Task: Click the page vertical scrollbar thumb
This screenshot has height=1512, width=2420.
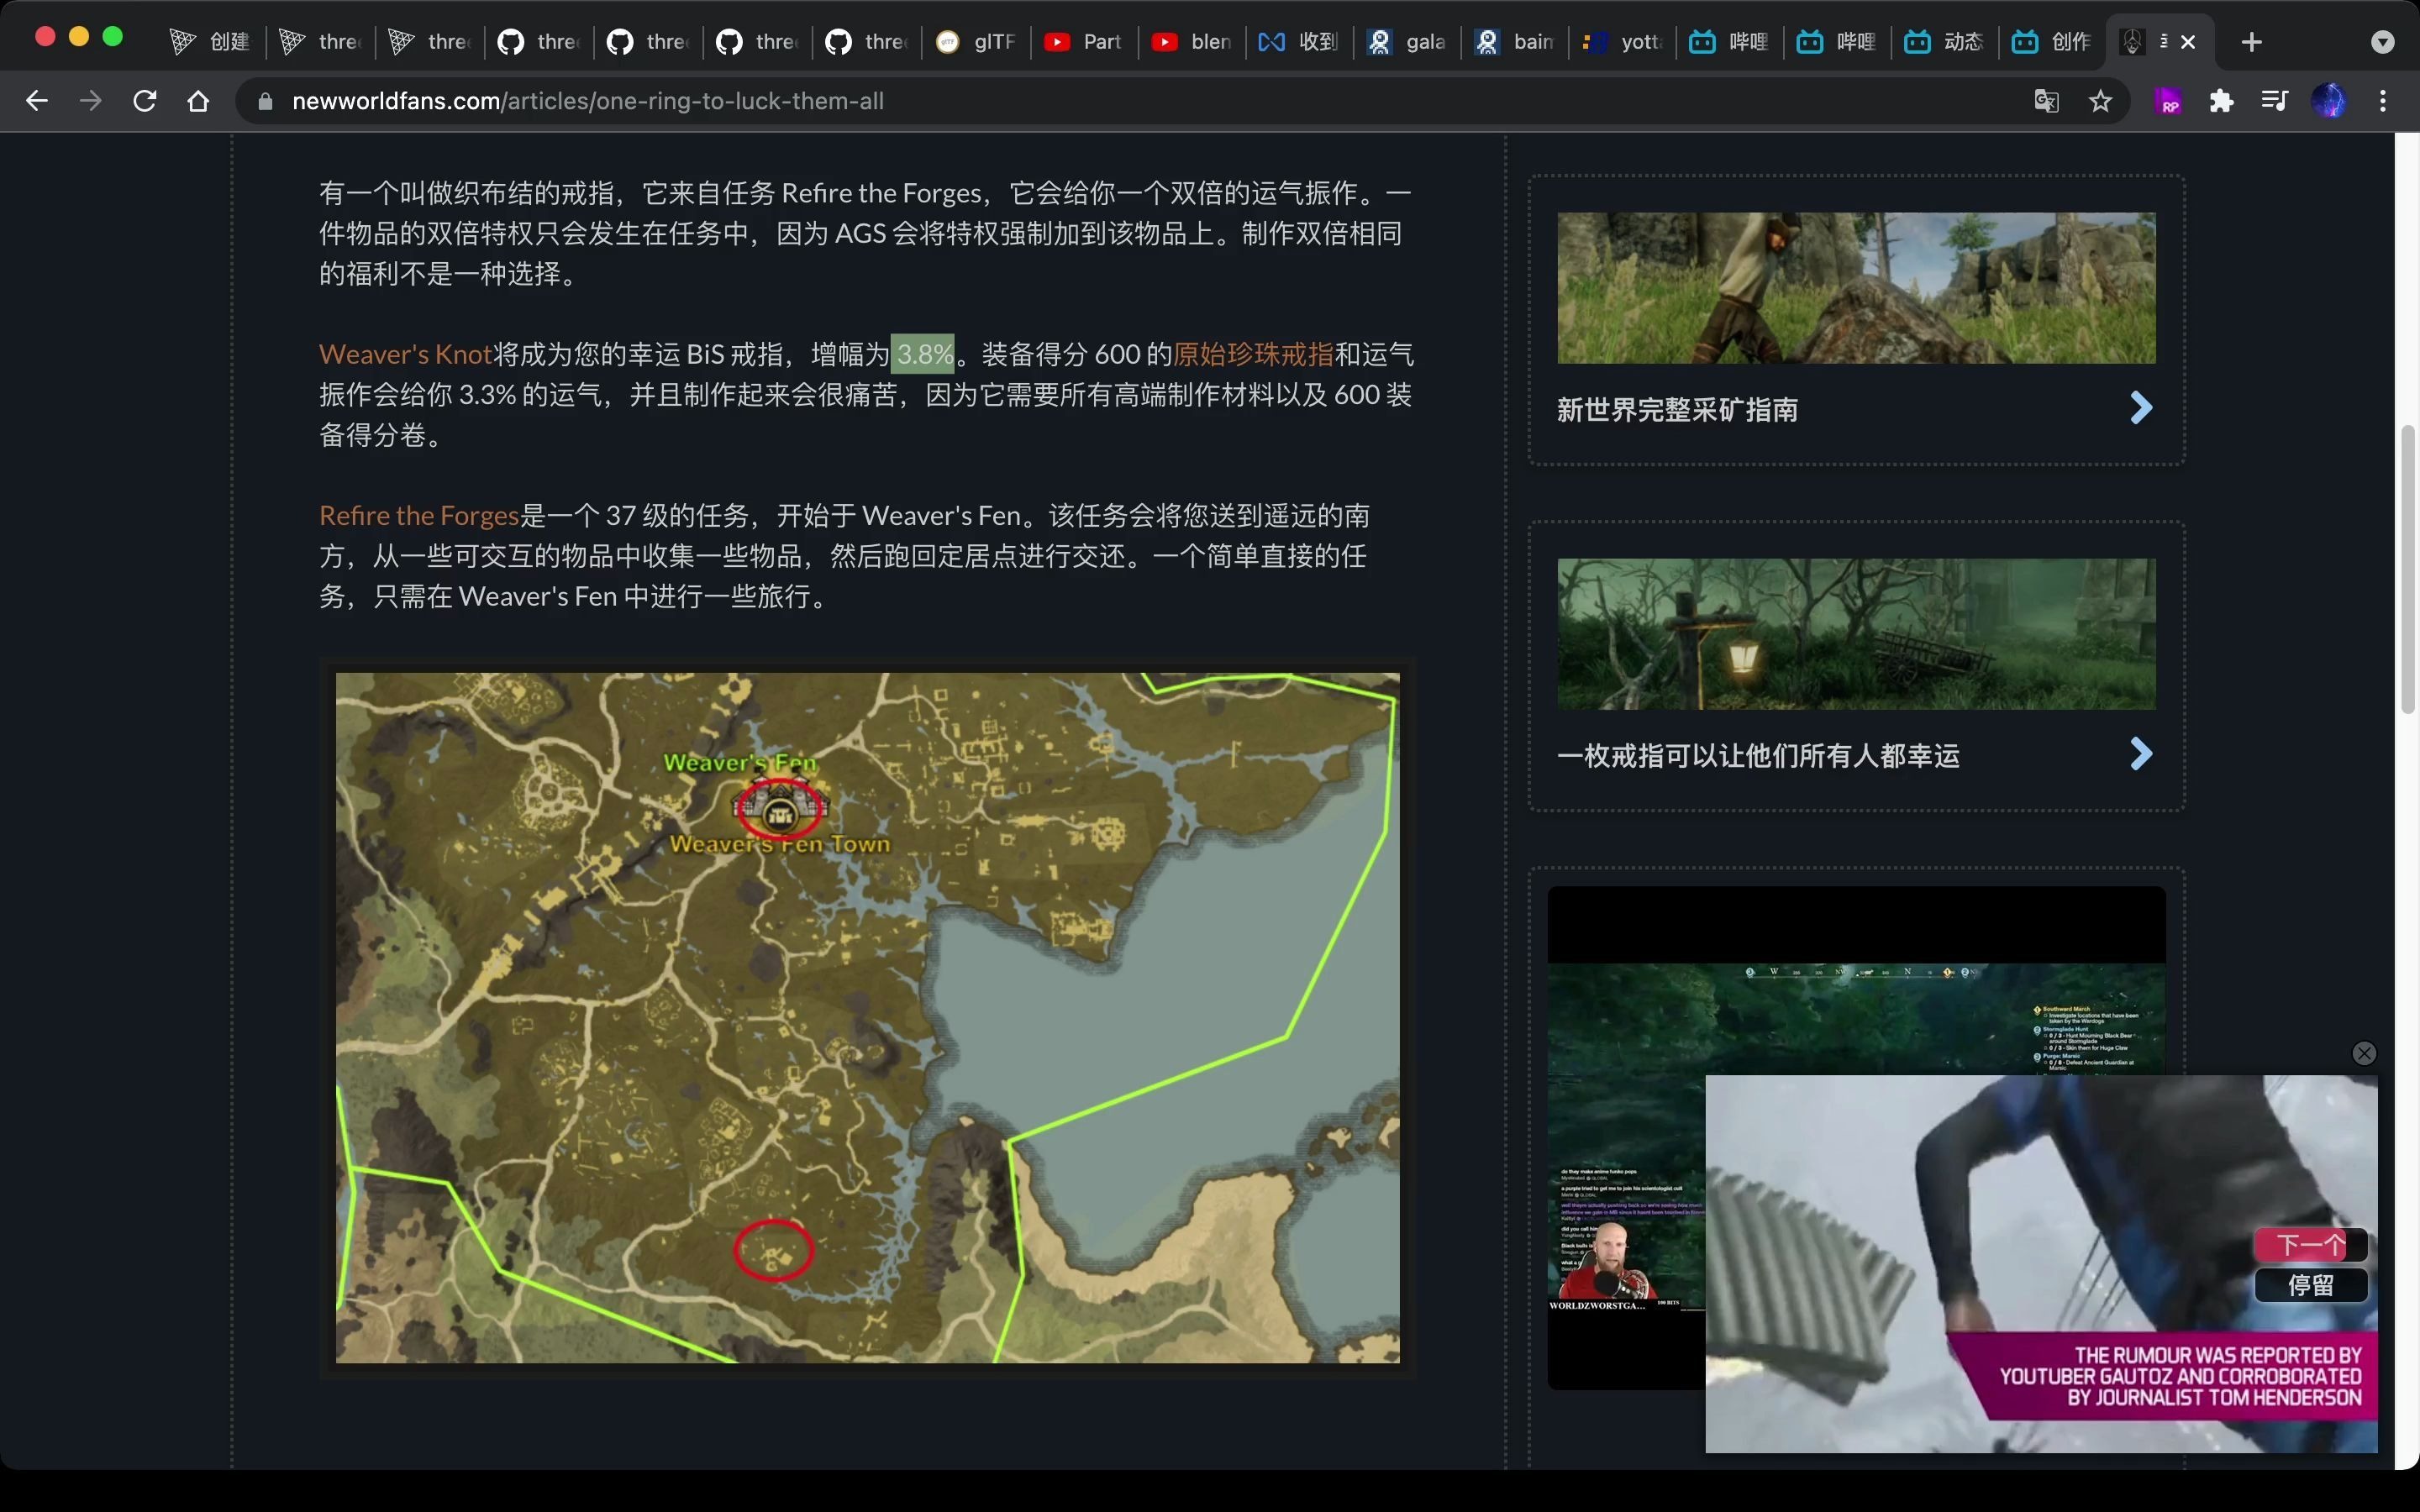Action: tap(2408, 569)
